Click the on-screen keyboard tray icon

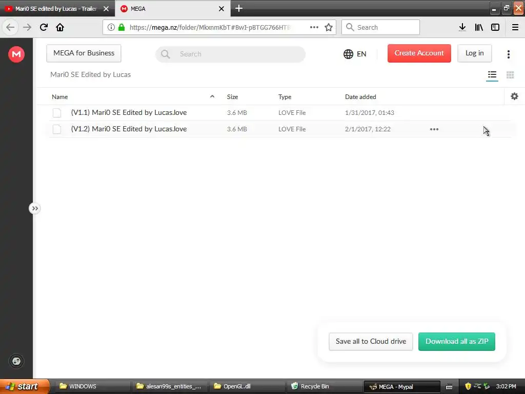point(449,387)
